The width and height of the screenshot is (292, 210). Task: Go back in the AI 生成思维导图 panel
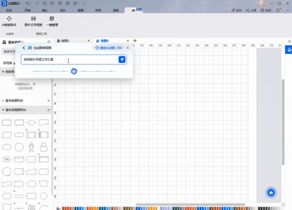coord(24,48)
